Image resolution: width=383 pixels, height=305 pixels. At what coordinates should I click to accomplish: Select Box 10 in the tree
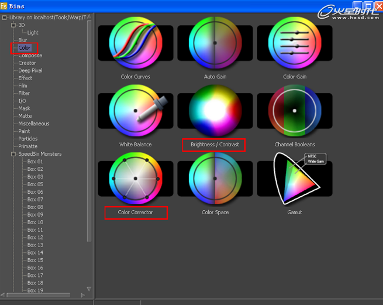click(35, 222)
